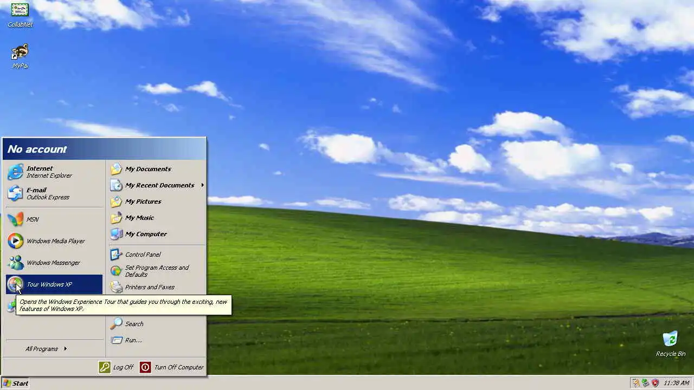The height and width of the screenshot is (390, 694).
Task: Open Printers and Faxes
Action: pyautogui.click(x=157, y=287)
